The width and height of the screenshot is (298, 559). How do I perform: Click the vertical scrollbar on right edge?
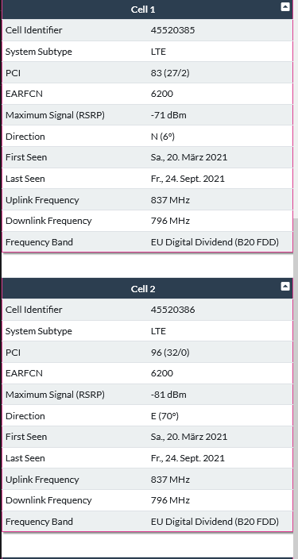click(296, 388)
